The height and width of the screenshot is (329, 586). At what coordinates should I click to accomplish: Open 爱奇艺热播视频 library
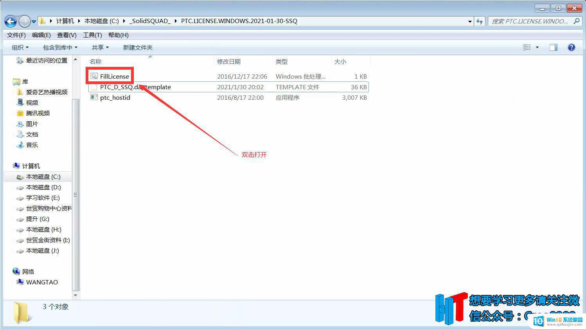coord(47,92)
